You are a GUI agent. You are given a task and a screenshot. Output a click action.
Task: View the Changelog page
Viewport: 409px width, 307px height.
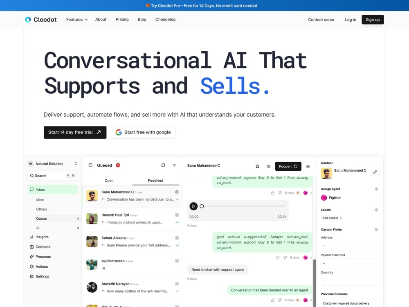click(165, 19)
